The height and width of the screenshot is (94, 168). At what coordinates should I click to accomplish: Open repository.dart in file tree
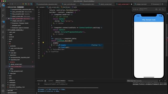click(x=15, y=60)
